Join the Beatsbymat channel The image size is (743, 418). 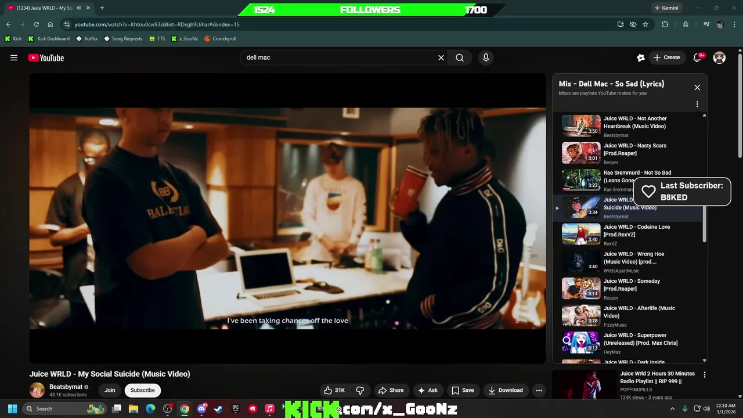pyautogui.click(x=110, y=390)
